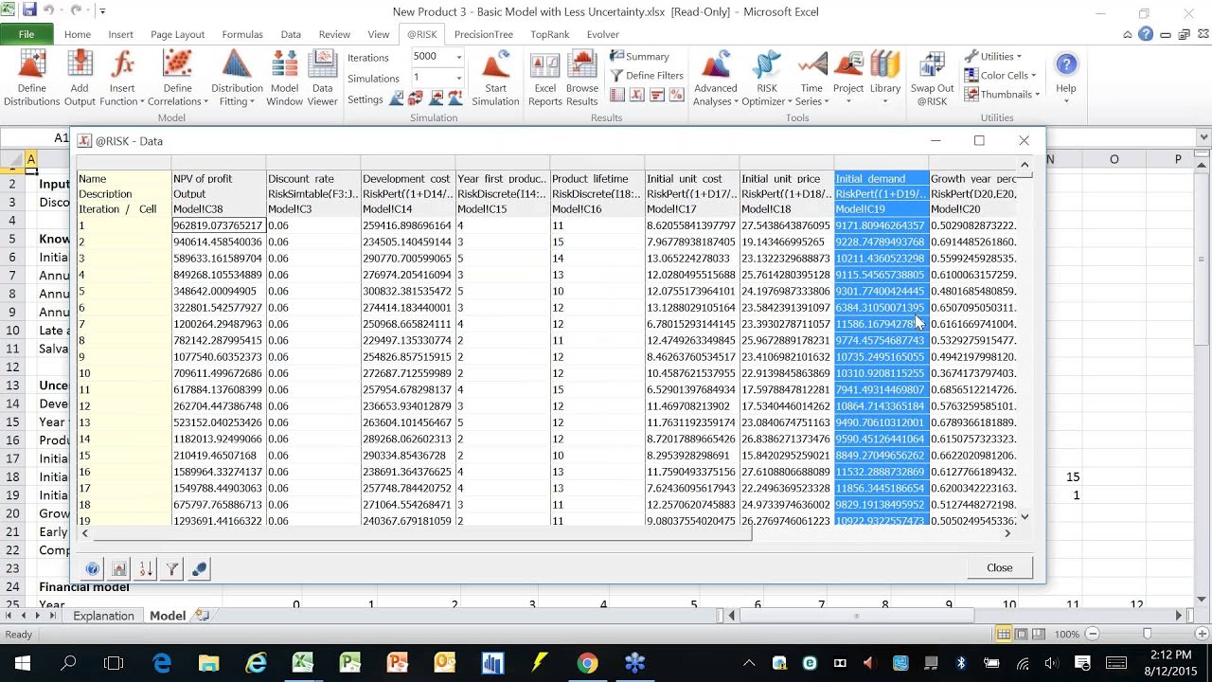Viewport: 1212px width, 682px height.
Task: Open File Explorer from the taskbar
Action: [208, 663]
